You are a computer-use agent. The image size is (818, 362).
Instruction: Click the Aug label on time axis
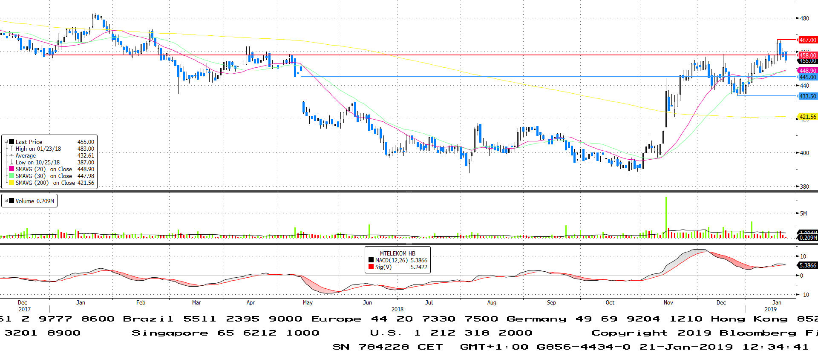[492, 302]
